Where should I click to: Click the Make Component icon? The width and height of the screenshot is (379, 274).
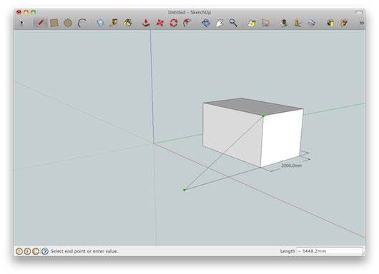pyautogui.click(x=100, y=23)
